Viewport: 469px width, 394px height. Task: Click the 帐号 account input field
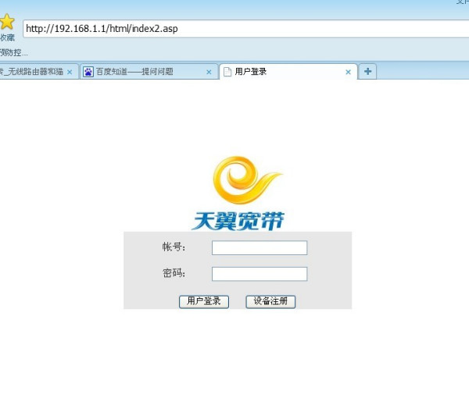[x=260, y=248]
